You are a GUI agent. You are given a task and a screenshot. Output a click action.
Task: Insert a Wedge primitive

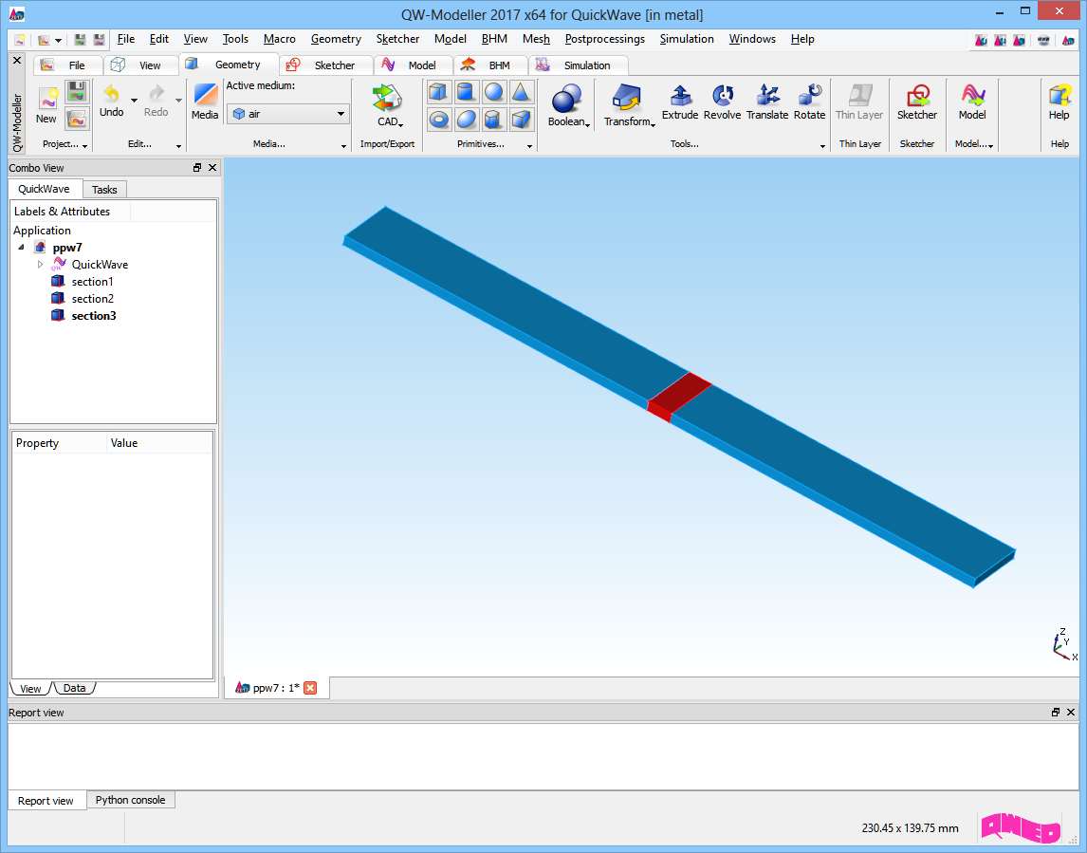(x=522, y=120)
